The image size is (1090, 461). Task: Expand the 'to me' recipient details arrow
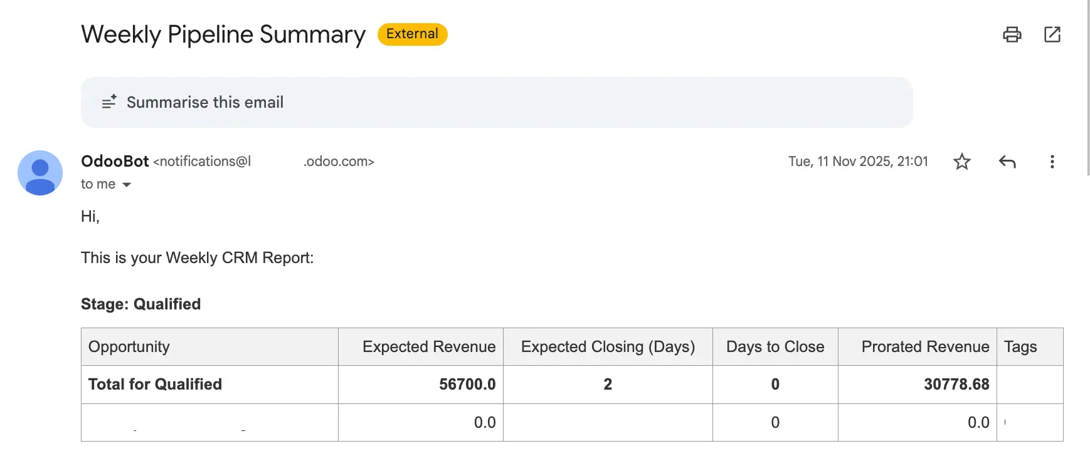[x=127, y=185]
